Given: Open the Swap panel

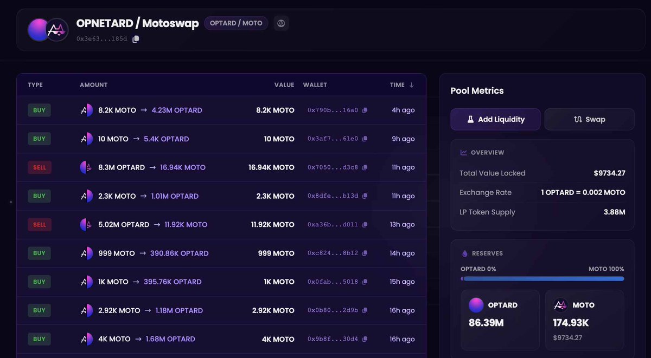Looking at the screenshot, I should [589, 119].
